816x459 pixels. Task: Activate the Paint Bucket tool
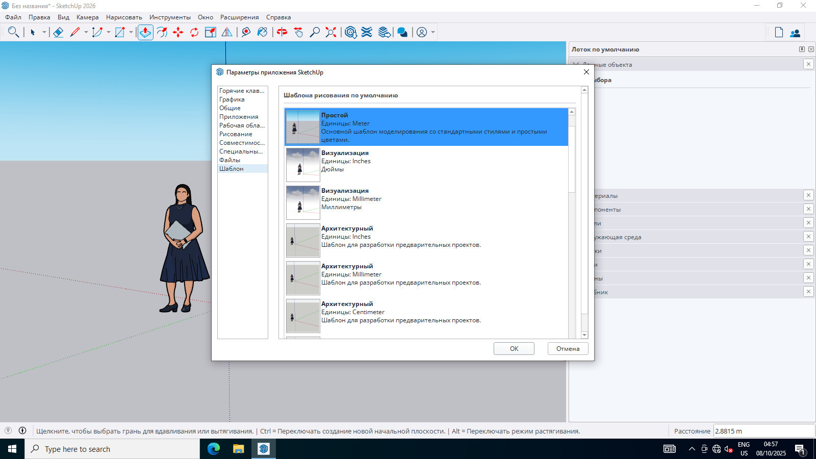click(262, 32)
